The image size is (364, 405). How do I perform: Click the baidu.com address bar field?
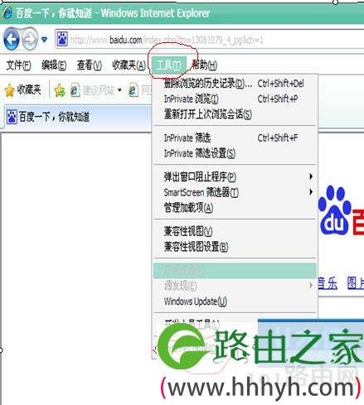click(210, 40)
